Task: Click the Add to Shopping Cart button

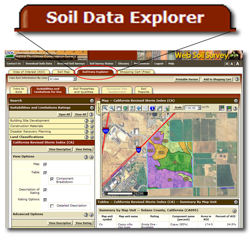Action: tap(217, 80)
